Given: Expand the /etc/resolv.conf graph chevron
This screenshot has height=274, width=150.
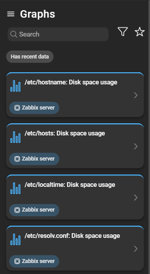Looking at the screenshot, I should click(135, 249).
